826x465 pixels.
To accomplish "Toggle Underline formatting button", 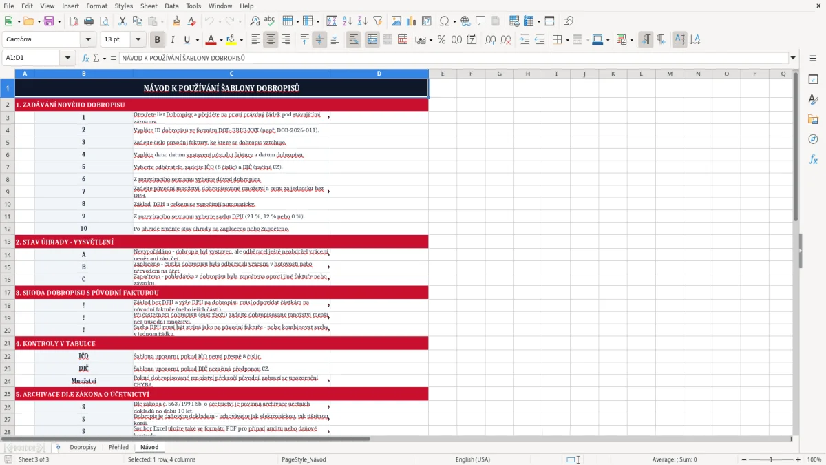I will 187,40.
